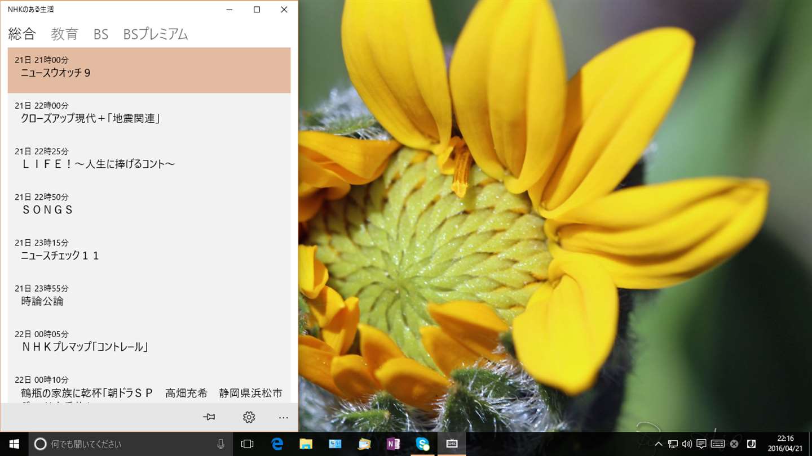Open the network status tray icon
The image size is (812, 456).
click(673, 444)
